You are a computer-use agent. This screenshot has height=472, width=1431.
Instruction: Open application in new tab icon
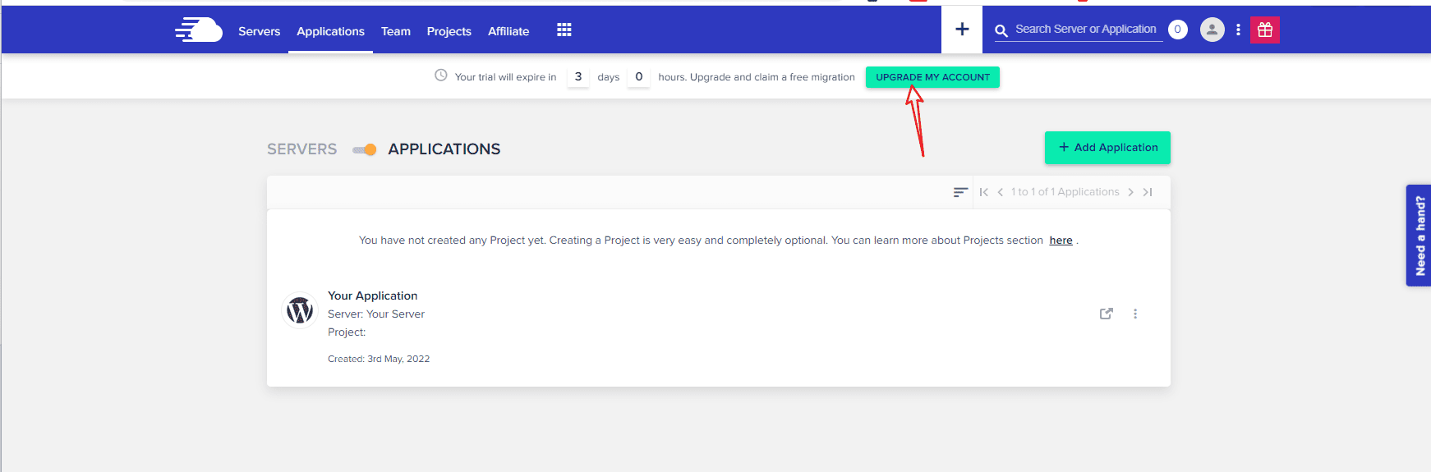[x=1106, y=314]
